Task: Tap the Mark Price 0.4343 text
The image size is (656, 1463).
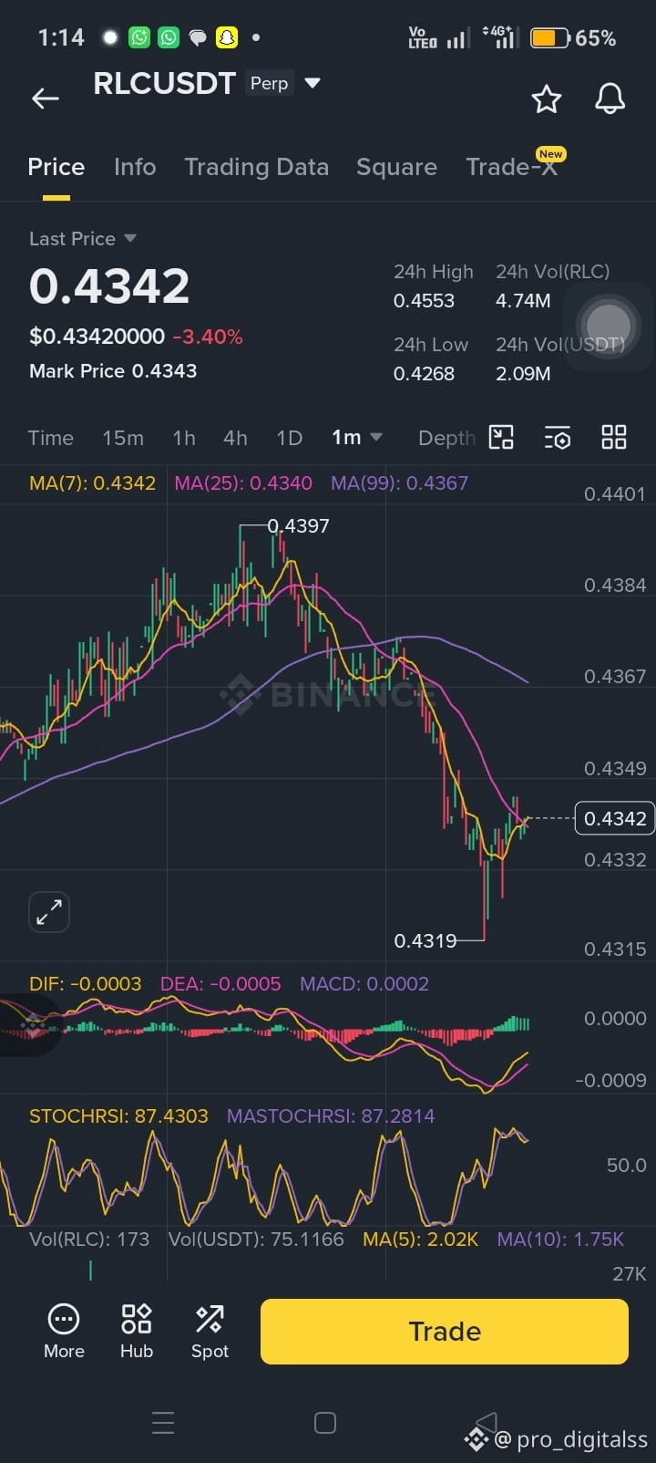Action: [x=113, y=371]
